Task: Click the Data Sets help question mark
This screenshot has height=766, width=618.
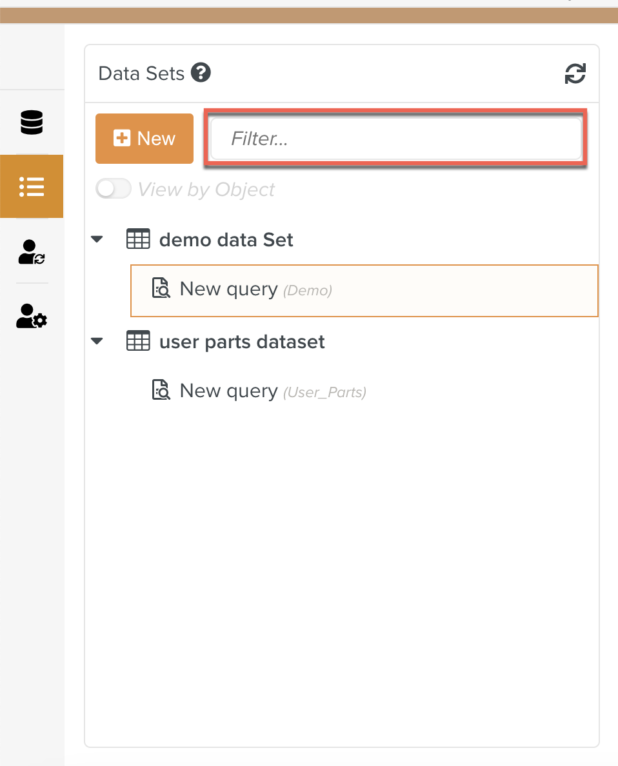Action: [201, 73]
